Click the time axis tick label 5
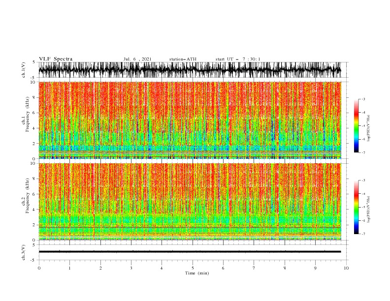This screenshot has height=301, width=390. pos(193,268)
